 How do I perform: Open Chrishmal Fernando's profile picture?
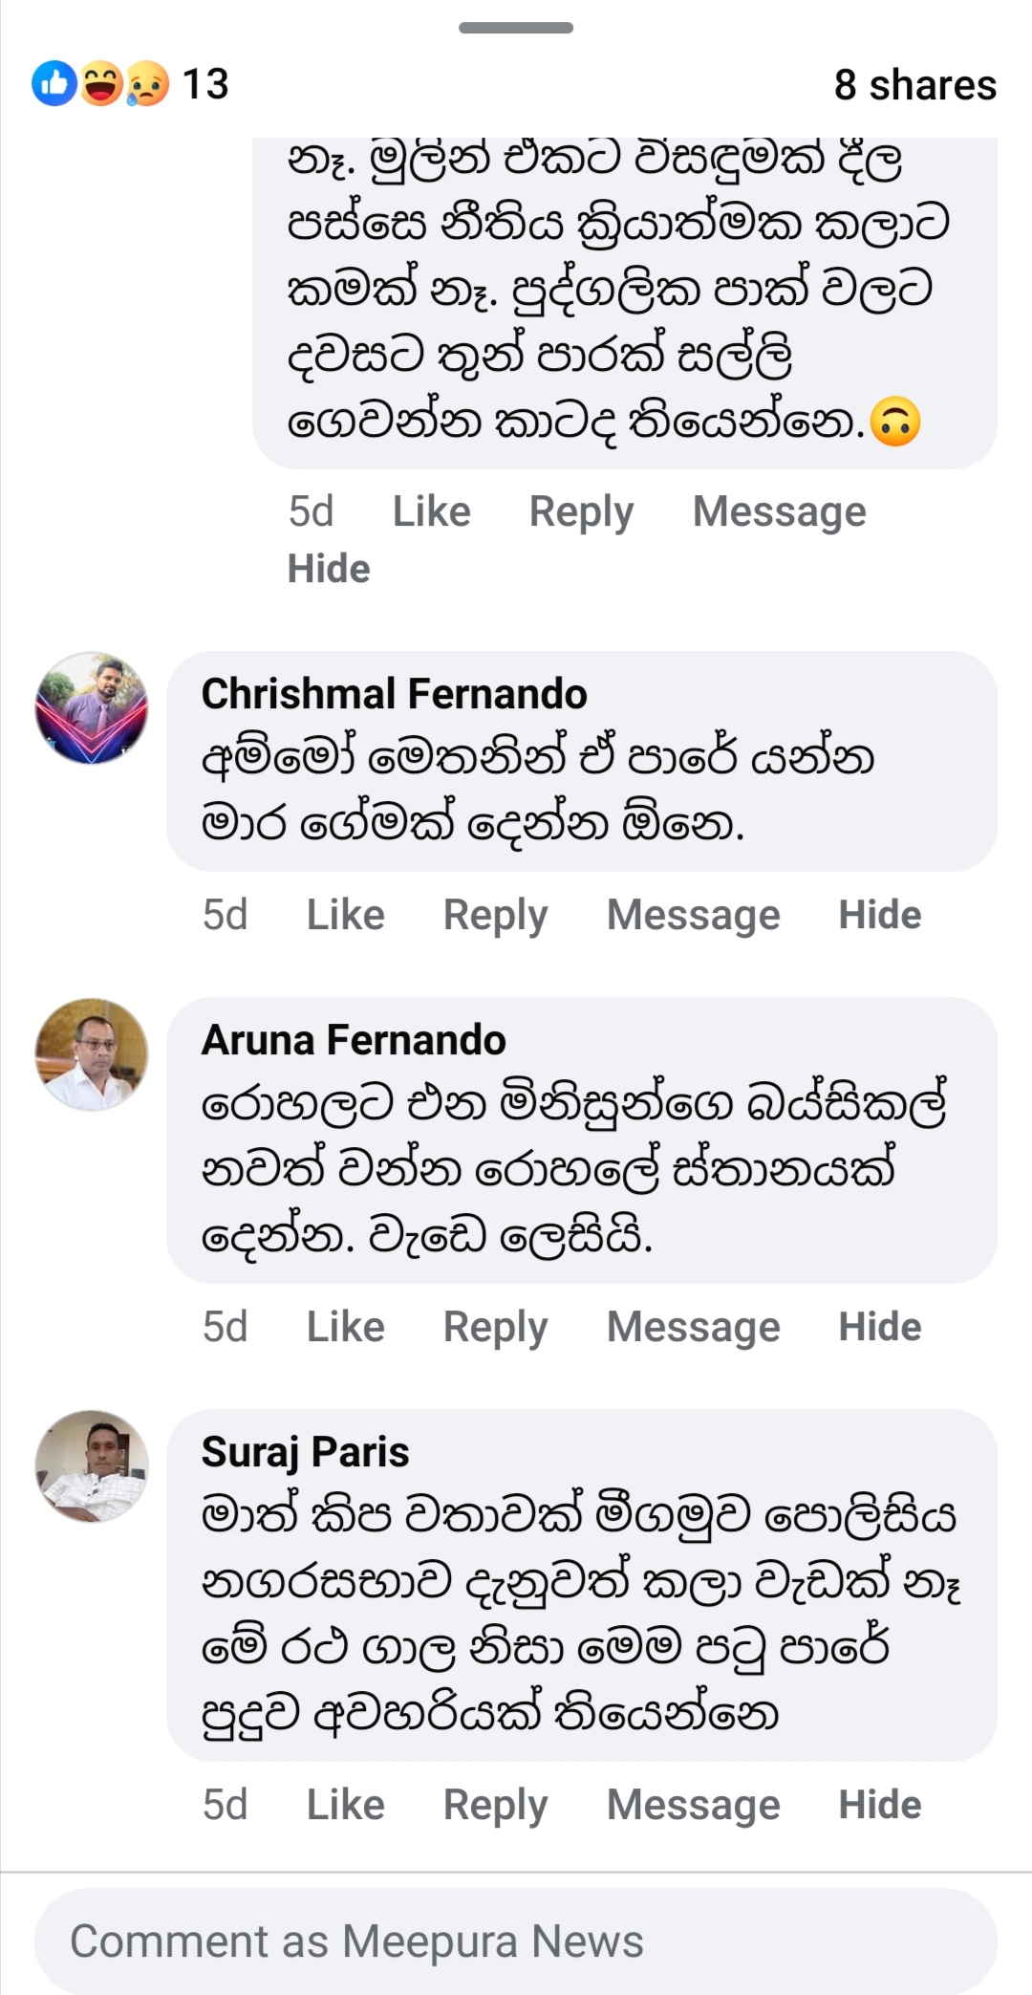tap(92, 708)
